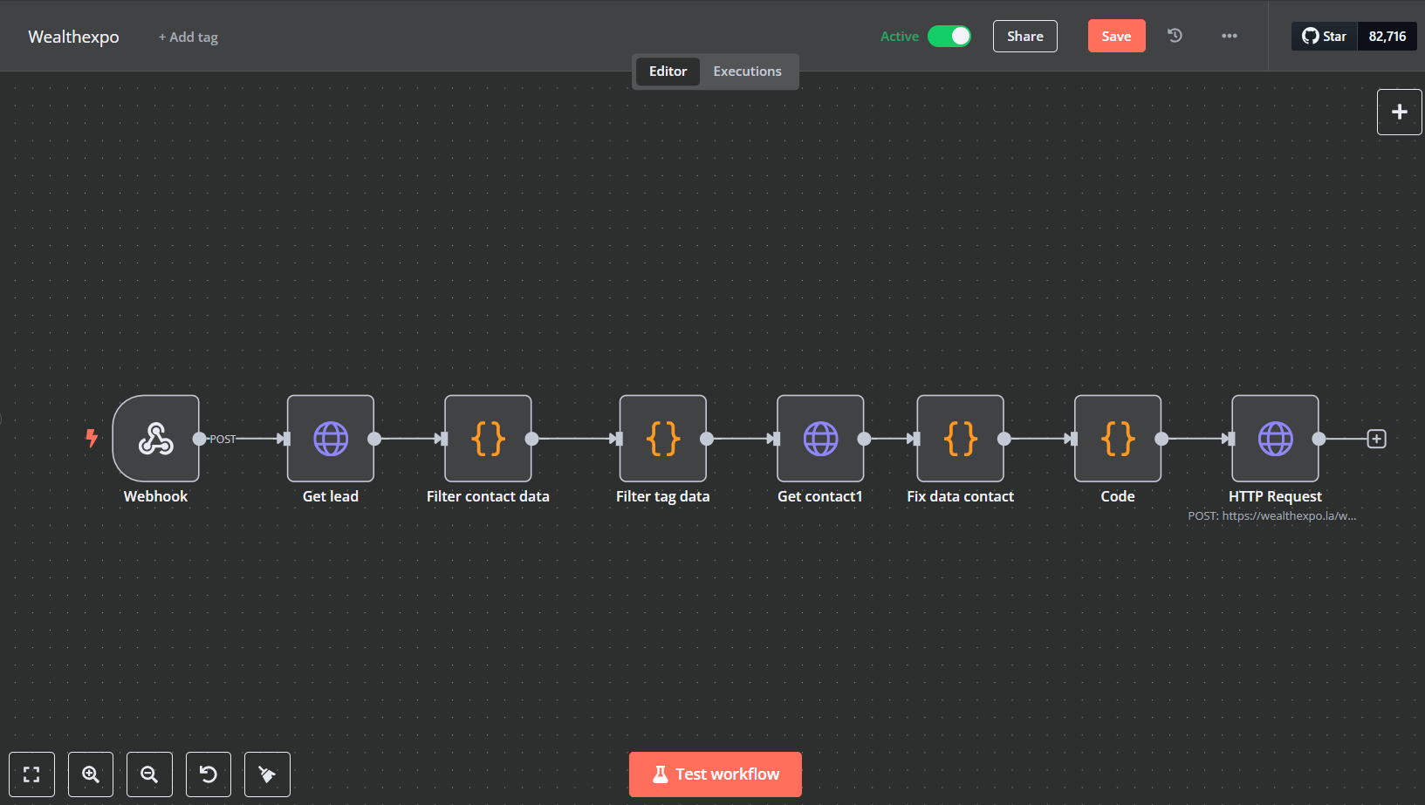Zoom in on the workflow canvas

(91, 774)
